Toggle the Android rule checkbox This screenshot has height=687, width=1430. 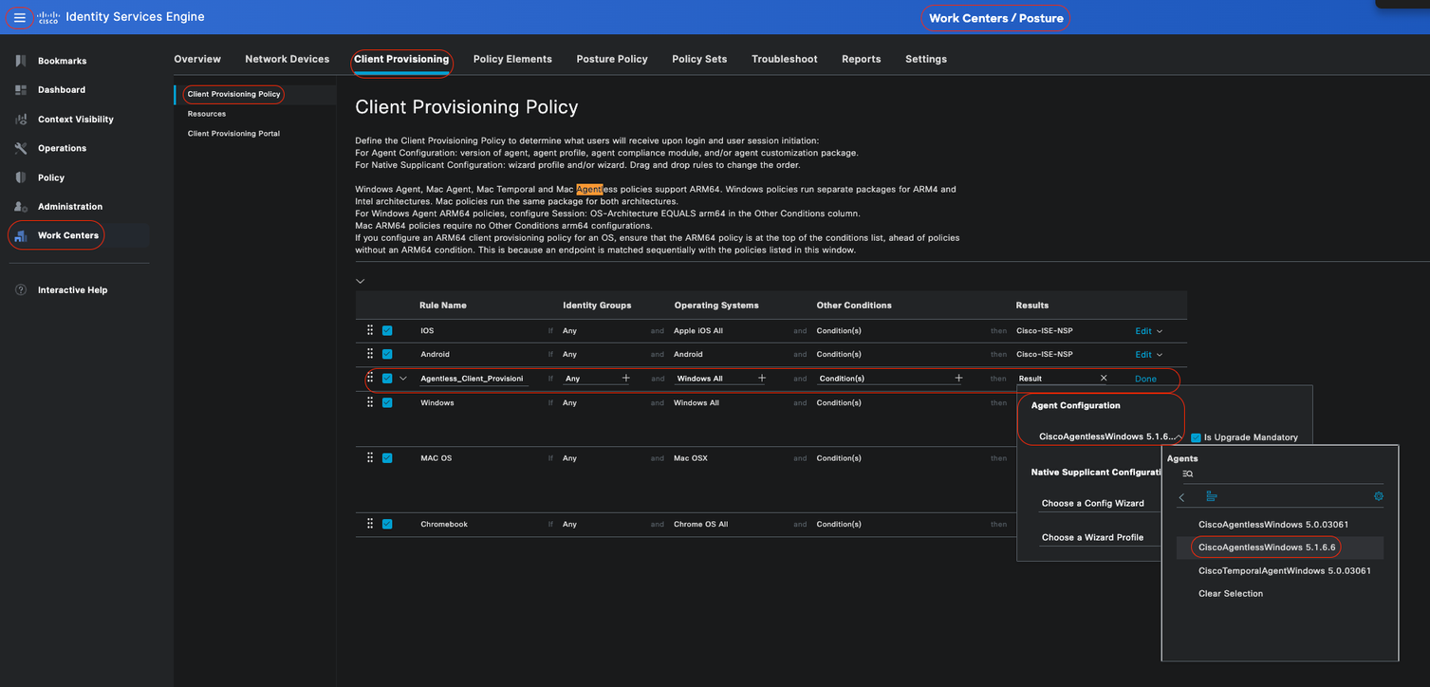point(387,354)
